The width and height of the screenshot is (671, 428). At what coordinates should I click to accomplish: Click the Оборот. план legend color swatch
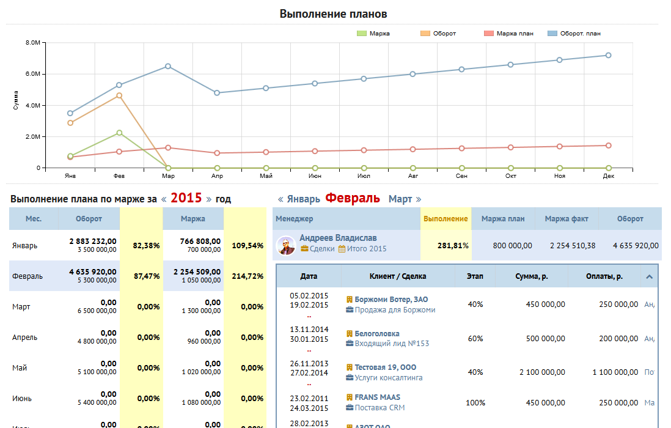[x=552, y=34]
